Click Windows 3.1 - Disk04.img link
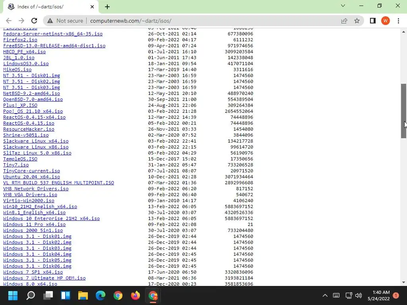 pos(37,255)
